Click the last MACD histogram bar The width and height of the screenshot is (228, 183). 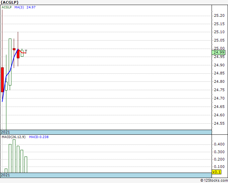pyautogui.click(x=26, y=165)
